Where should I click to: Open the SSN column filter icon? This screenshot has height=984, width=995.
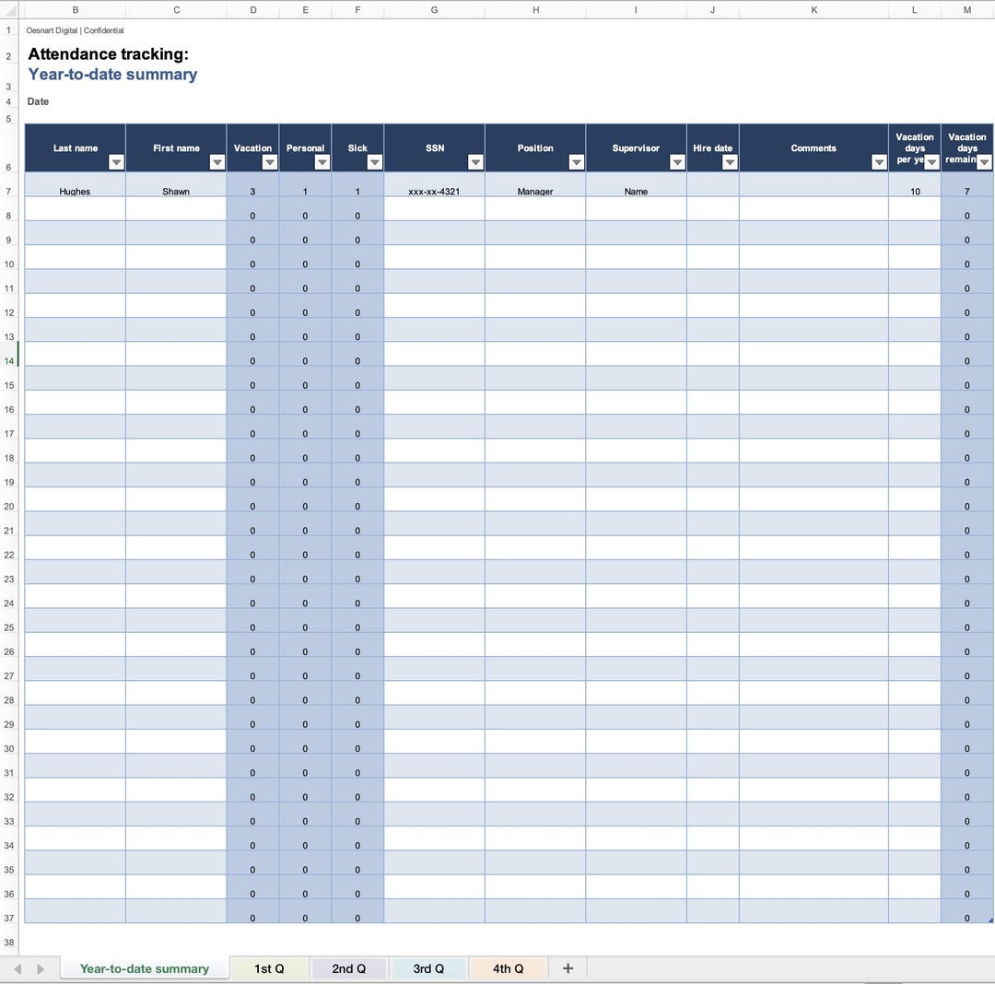(x=475, y=162)
